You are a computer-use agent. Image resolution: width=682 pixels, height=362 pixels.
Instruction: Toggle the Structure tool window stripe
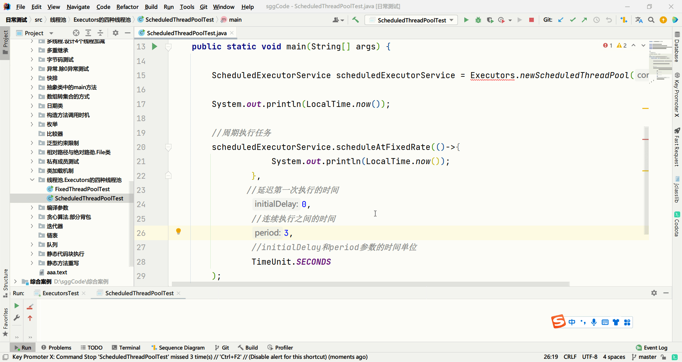pos(5,283)
